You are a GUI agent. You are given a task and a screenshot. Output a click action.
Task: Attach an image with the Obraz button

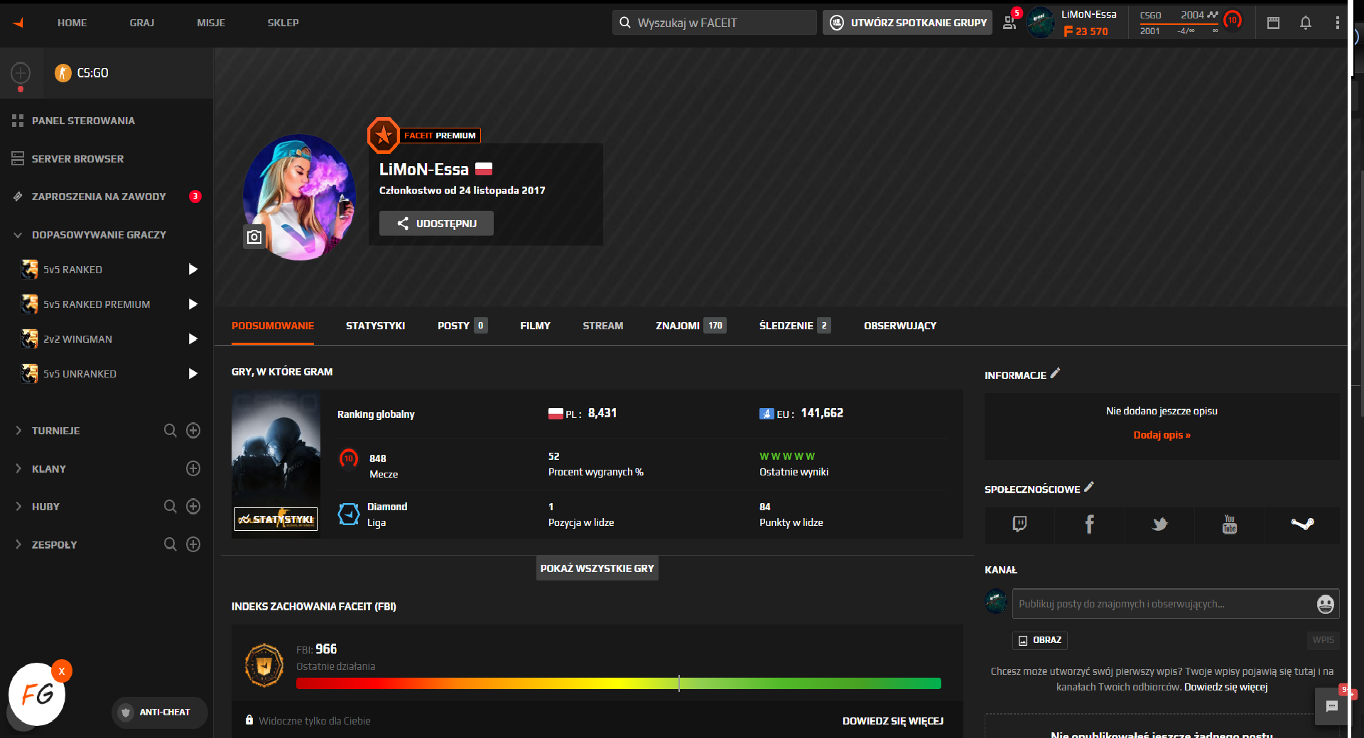click(x=1039, y=640)
